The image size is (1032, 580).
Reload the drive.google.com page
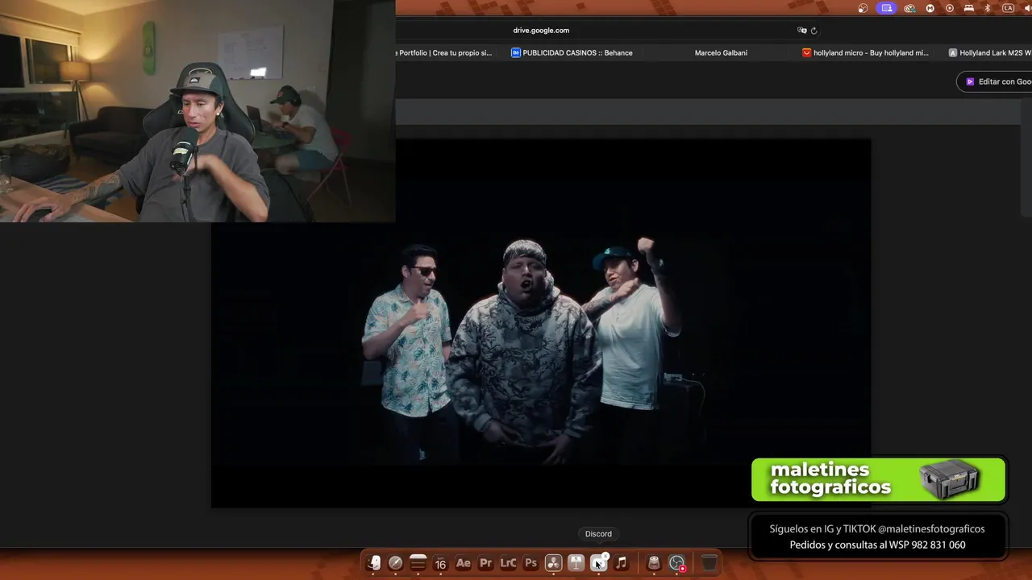(x=814, y=31)
